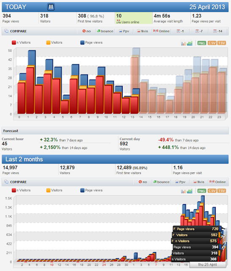Toggle n Visitors legend in Last 2 months chart
This screenshot has height=271, width=231.
pos(21,190)
